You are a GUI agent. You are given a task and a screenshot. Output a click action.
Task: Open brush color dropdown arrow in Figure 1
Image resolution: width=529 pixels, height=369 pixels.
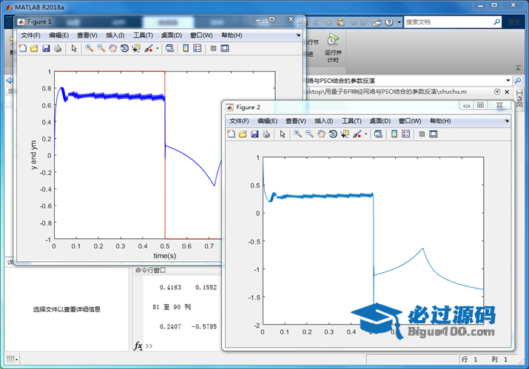157,49
